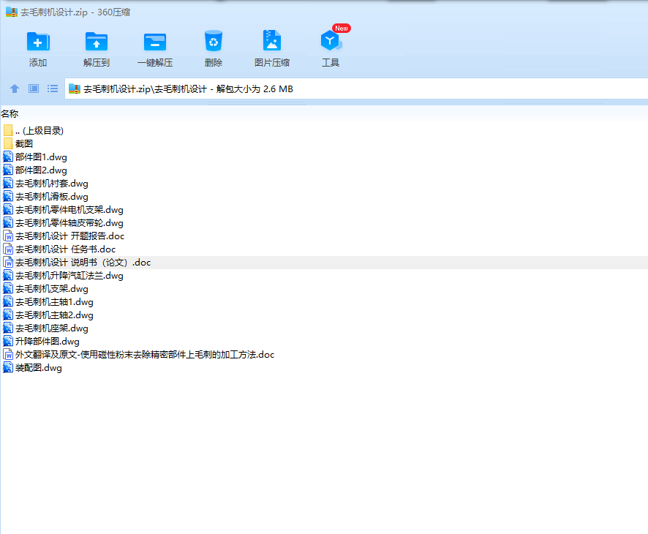This screenshot has width=648, height=534.
Task: Switch to the list view icon
Action: click(53, 89)
